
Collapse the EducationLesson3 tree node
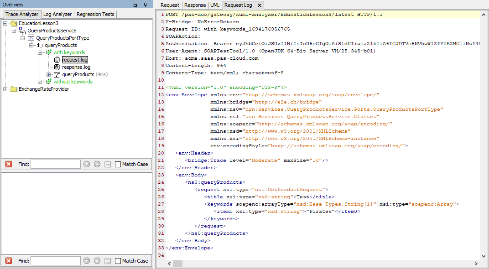click(5, 23)
